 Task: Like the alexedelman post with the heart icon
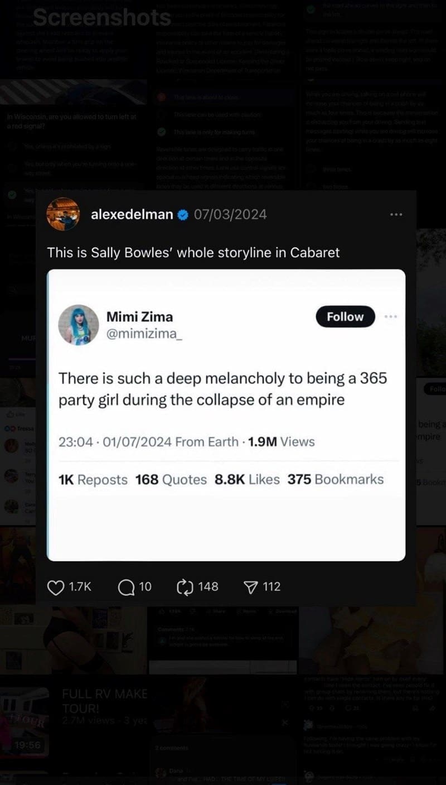point(55,587)
